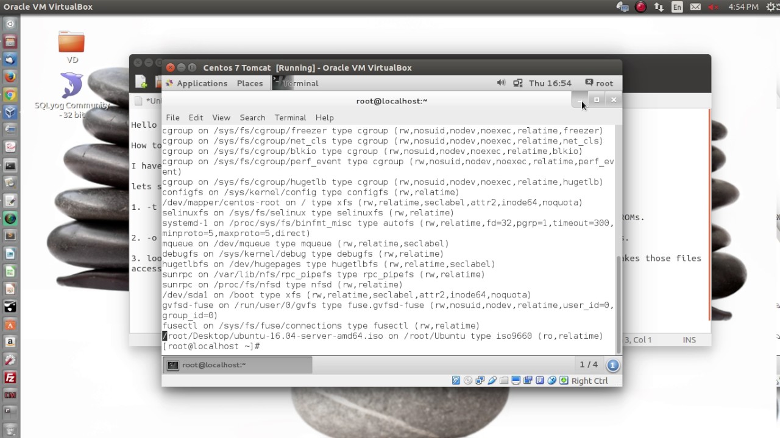The height and width of the screenshot is (438, 780).
Task: Open Applications menu in CentOS panel
Action: pos(196,83)
